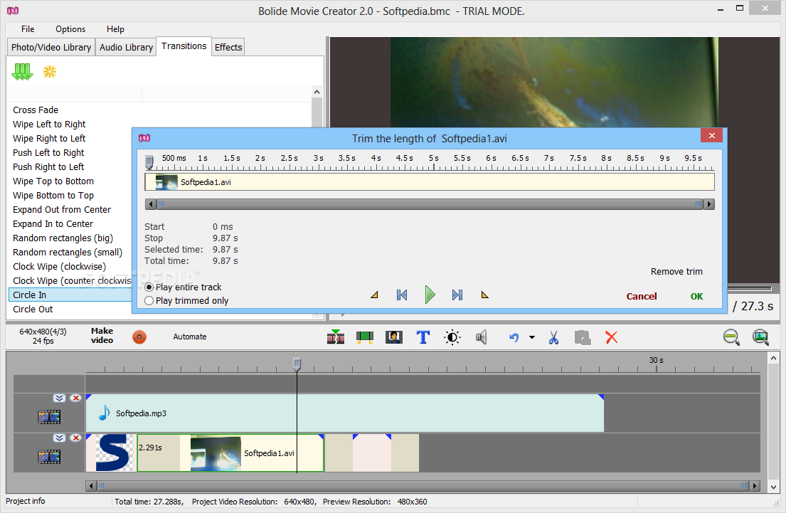Add text with the blue T icon

coord(423,337)
